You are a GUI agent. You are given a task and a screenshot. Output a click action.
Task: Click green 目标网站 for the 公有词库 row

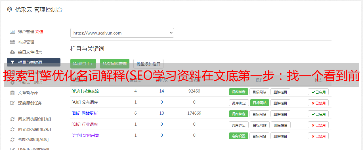[259, 103]
